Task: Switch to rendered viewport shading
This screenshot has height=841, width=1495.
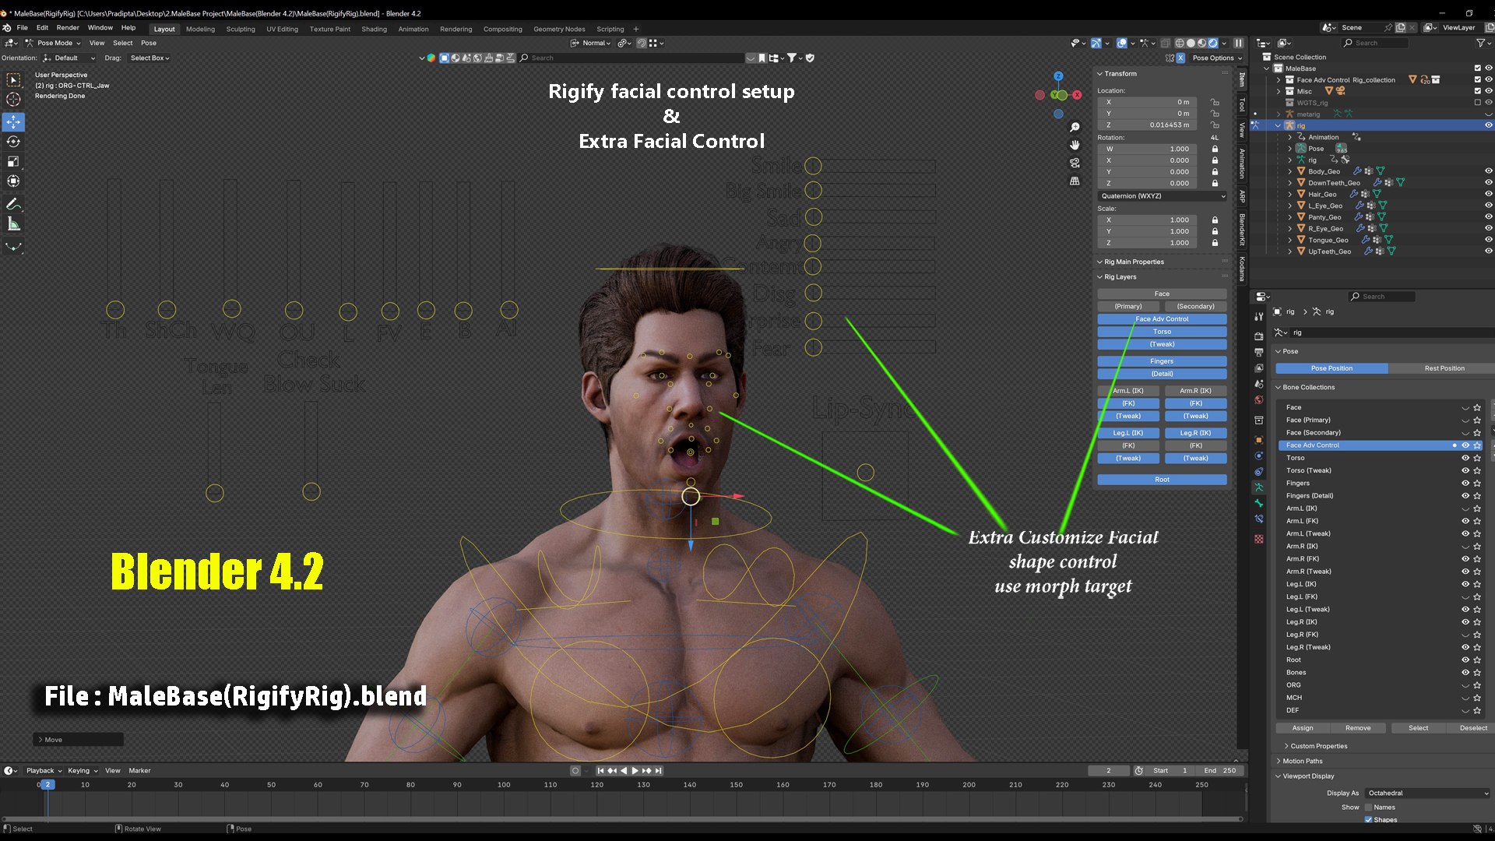Action: [1212, 43]
